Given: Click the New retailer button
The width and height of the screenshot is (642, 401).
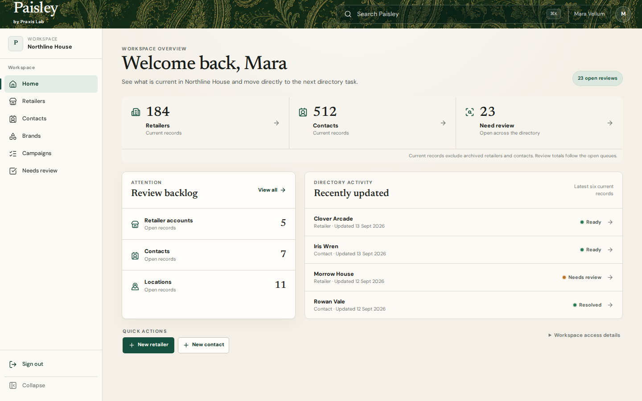Looking at the screenshot, I should point(148,345).
